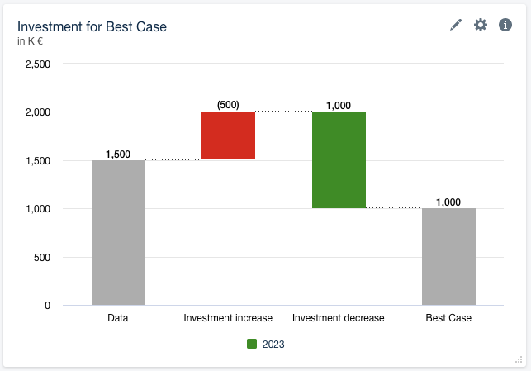This screenshot has height=371, width=531.
Task: Select the green Investment decrease bar
Action: click(x=339, y=159)
